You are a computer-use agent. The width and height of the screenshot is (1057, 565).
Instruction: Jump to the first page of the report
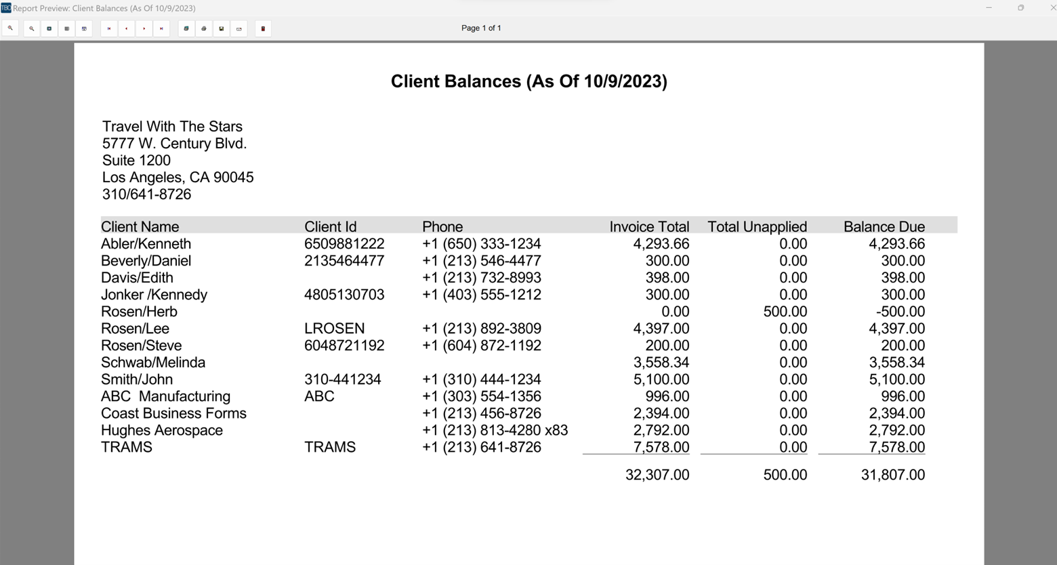coord(108,28)
